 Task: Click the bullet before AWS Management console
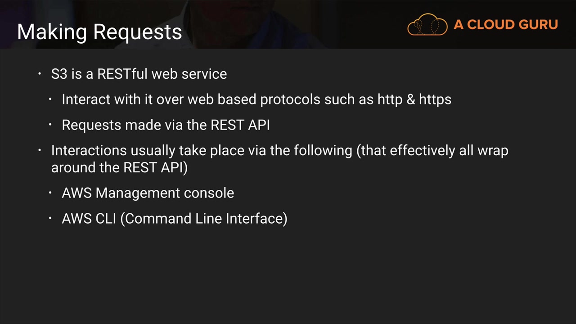(x=50, y=193)
